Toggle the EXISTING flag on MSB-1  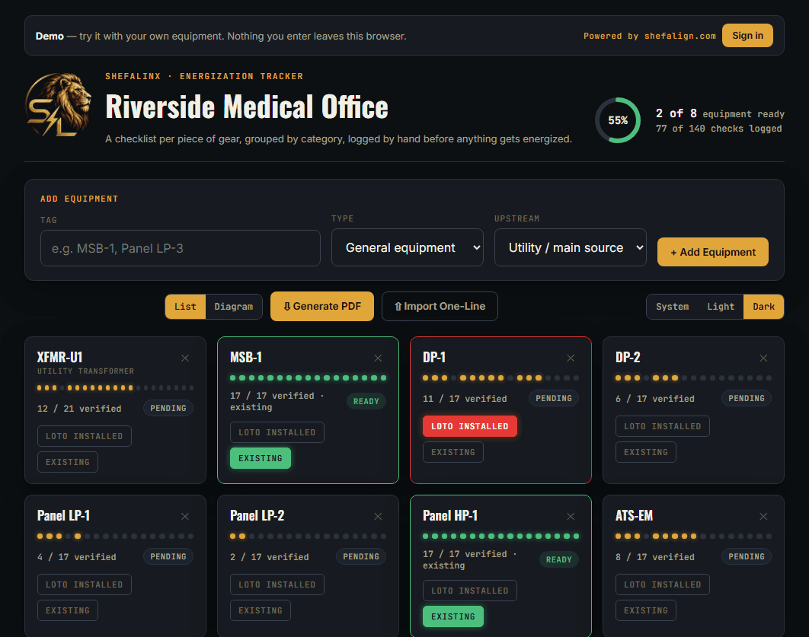(x=260, y=458)
